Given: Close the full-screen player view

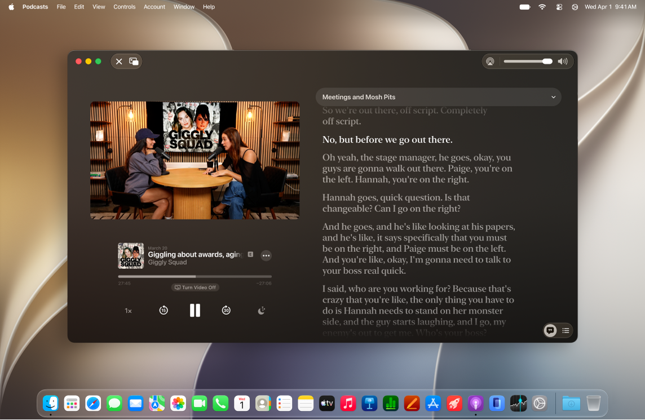Looking at the screenshot, I should (x=119, y=61).
